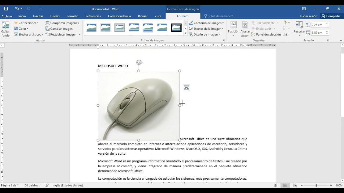Open Restablecer imagen dropdown arrow
This screenshot has height=193, width=344.
80,35
